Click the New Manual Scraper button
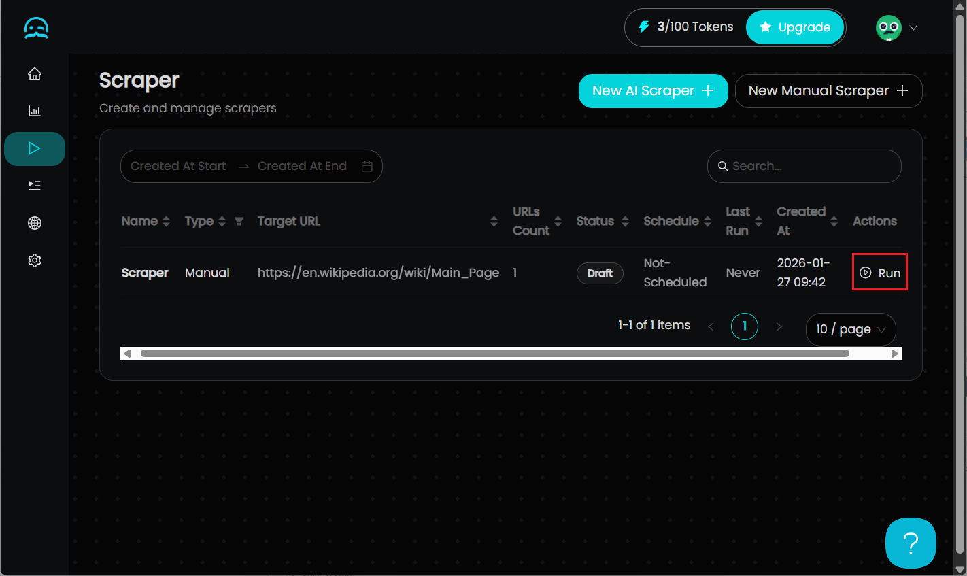The image size is (967, 576). coord(828,91)
